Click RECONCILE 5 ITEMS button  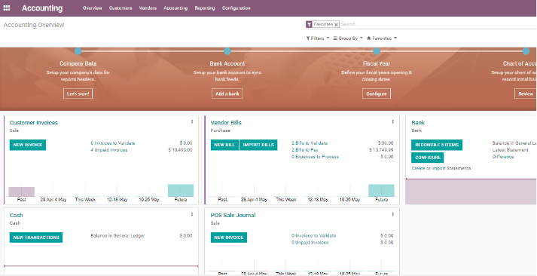437,145
